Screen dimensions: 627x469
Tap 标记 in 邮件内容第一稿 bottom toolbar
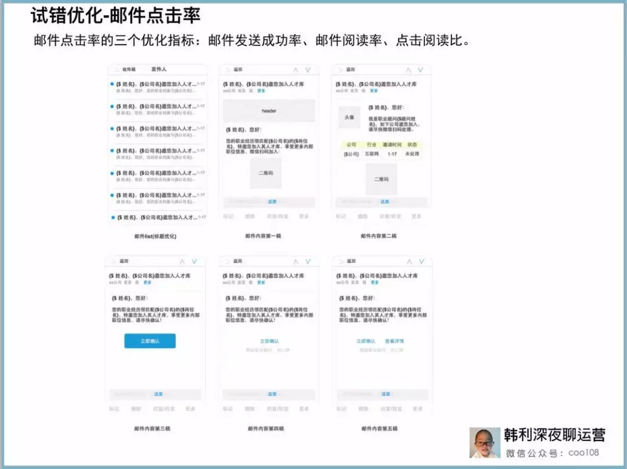pyautogui.click(x=228, y=217)
